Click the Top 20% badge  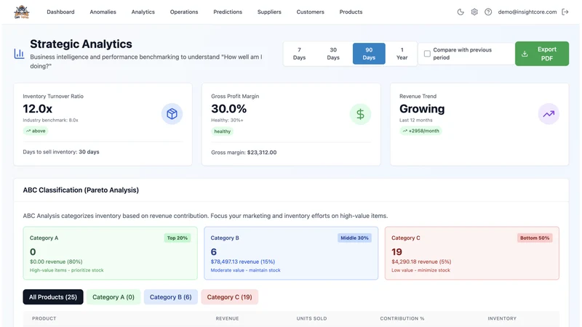(177, 238)
